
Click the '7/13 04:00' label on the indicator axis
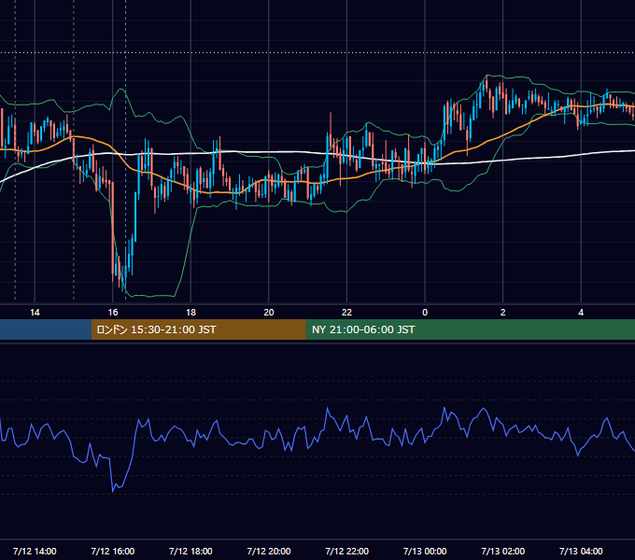click(581, 551)
